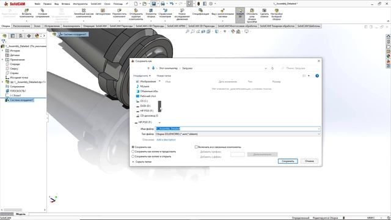Collapse the ribbon with the chevron arrow
This screenshot has height=220, width=391.
pos(388,21)
